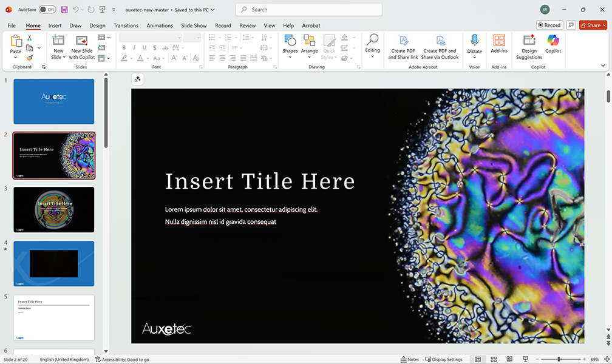Open the Transitions tab
Screen dimensions: 612x364
126,25
